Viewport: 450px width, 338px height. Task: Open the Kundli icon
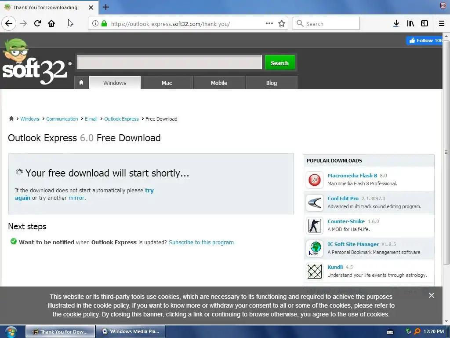[x=315, y=272]
